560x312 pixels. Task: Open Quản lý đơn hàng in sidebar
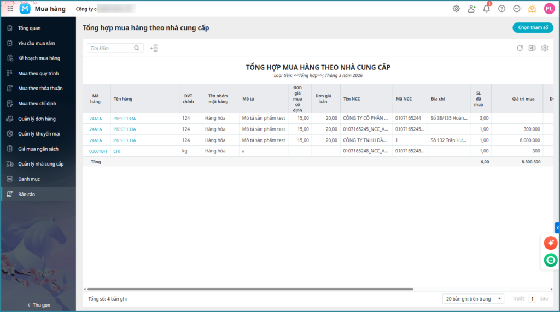[x=37, y=119]
